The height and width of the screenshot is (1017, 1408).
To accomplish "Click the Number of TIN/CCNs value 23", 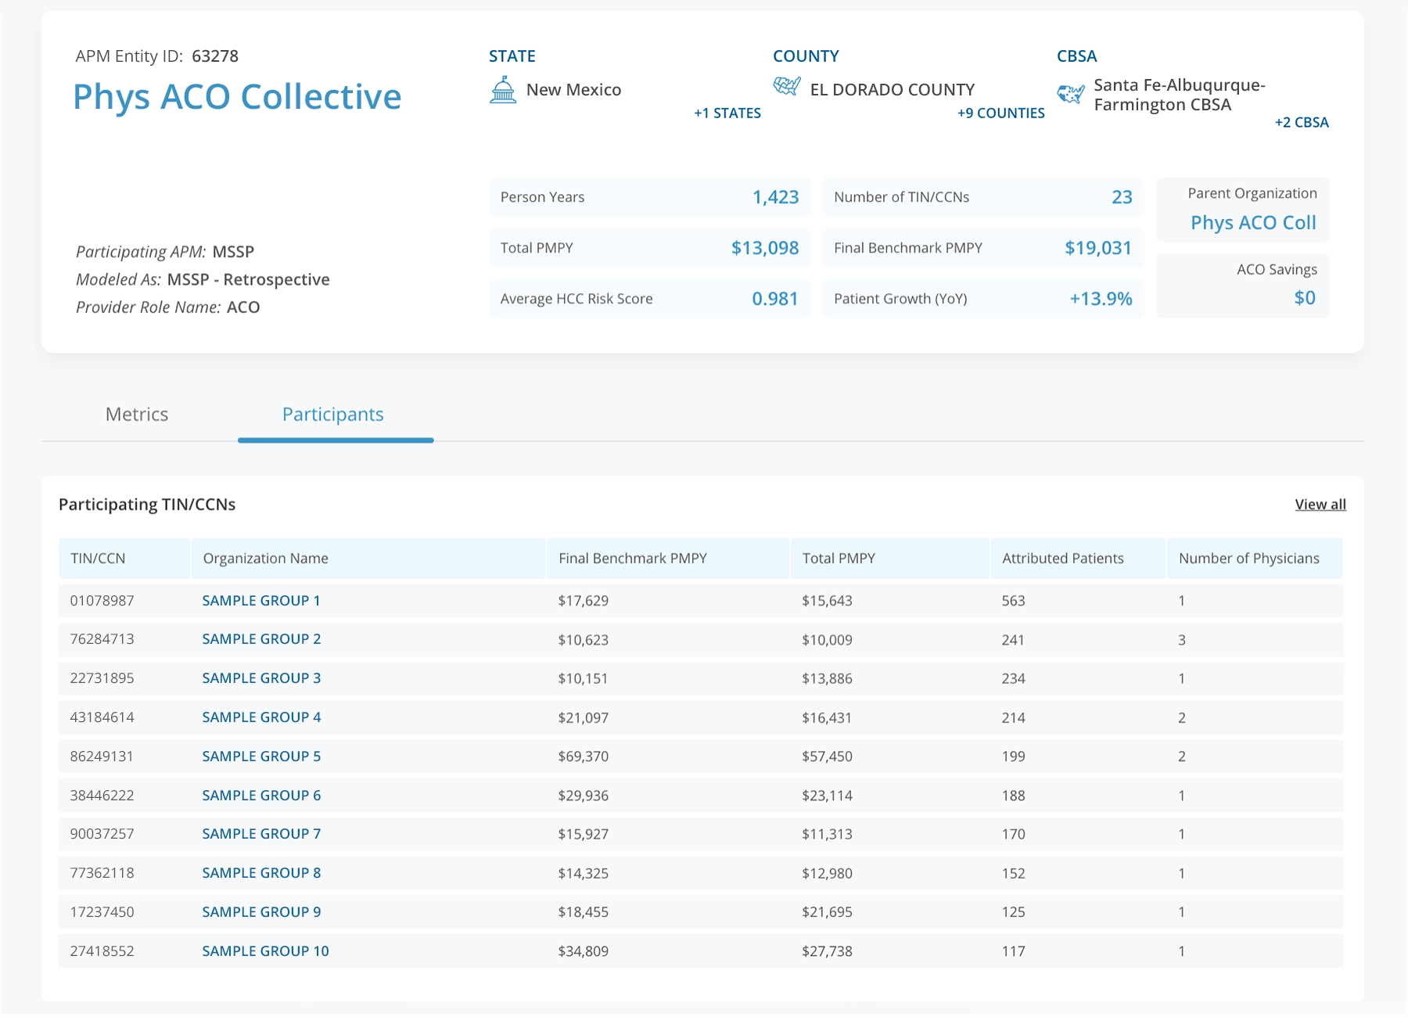I will [1122, 197].
